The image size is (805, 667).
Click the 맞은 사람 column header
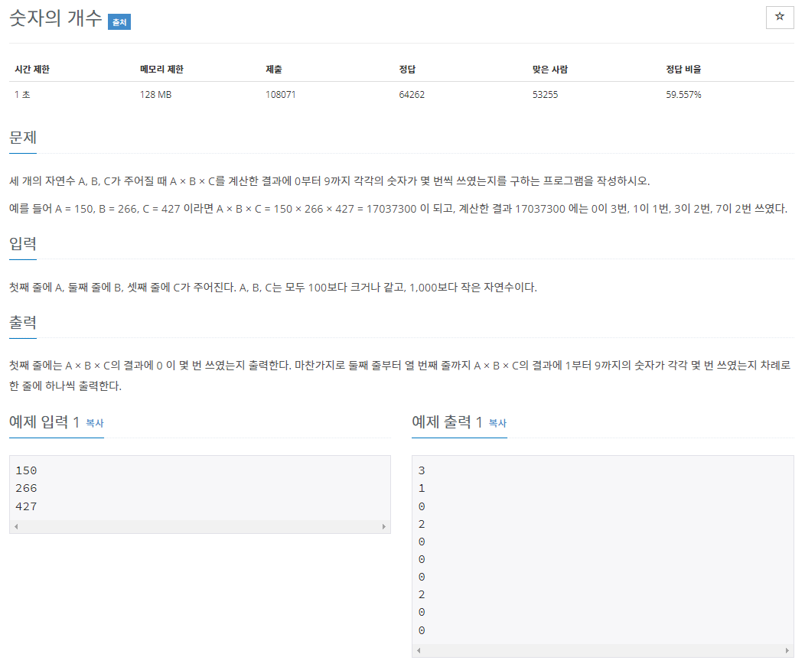click(550, 70)
